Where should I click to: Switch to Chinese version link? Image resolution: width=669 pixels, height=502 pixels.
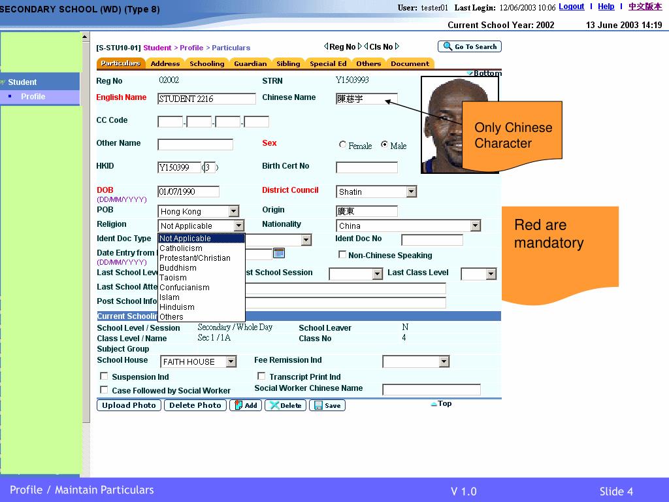(x=645, y=7)
